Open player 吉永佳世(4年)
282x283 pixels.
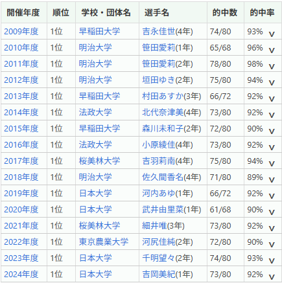[x=167, y=32]
